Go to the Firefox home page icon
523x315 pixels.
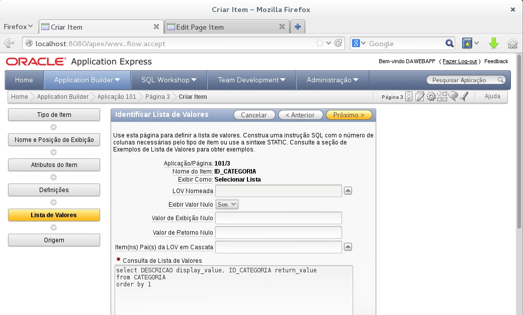click(x=512, y=44)
